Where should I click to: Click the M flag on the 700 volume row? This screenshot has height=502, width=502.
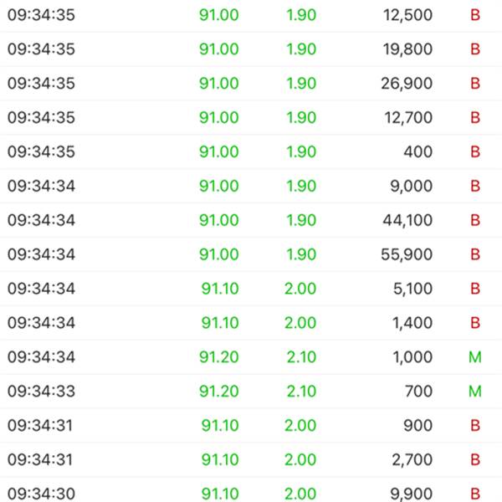[475, 392]
